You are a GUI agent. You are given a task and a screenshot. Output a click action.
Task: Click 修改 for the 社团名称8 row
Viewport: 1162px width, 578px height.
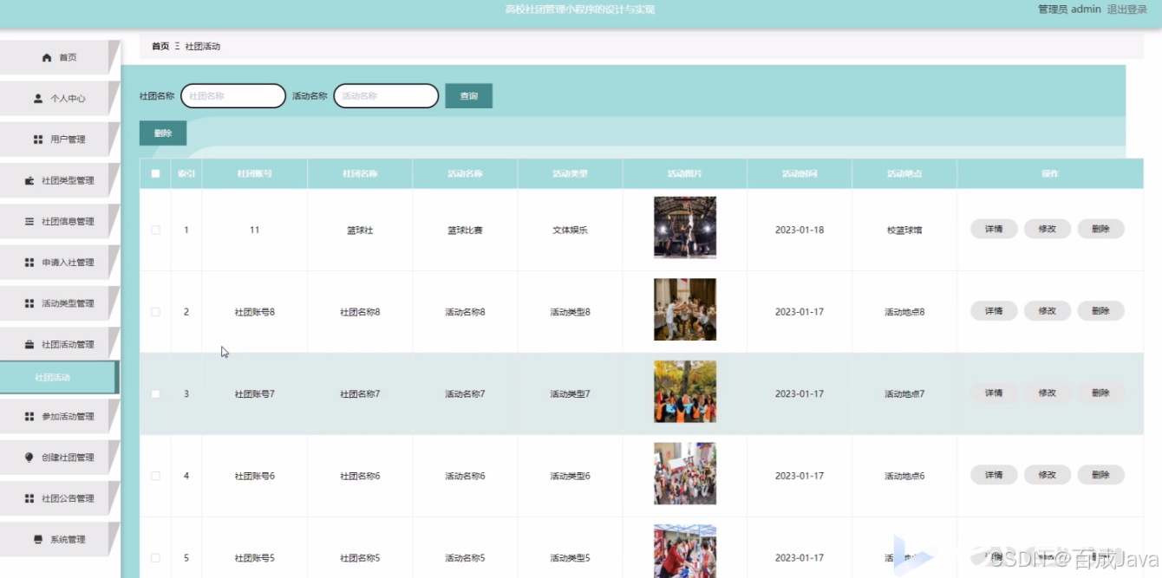1047,311
